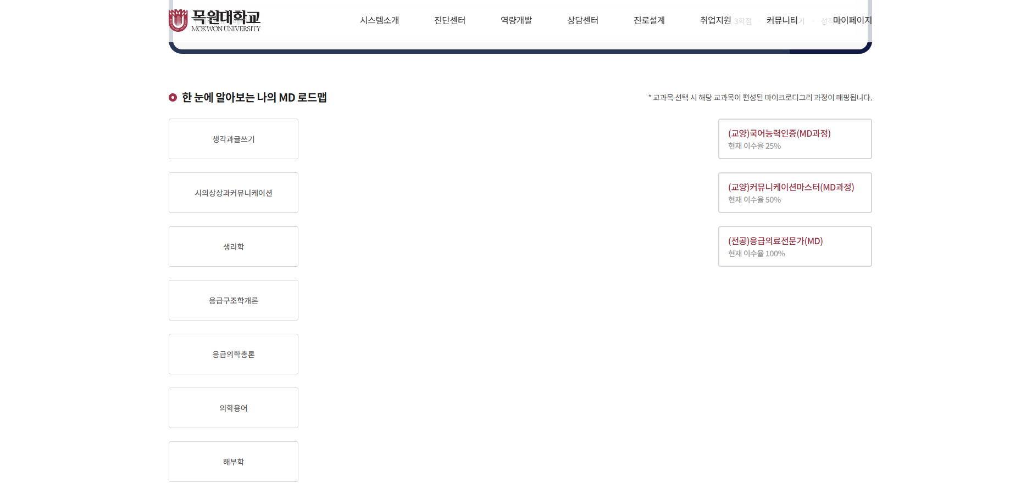The width and height of the screenshot is (1032, 494).
Task: Pick the 해부학 course box
Action: point(233,462)
